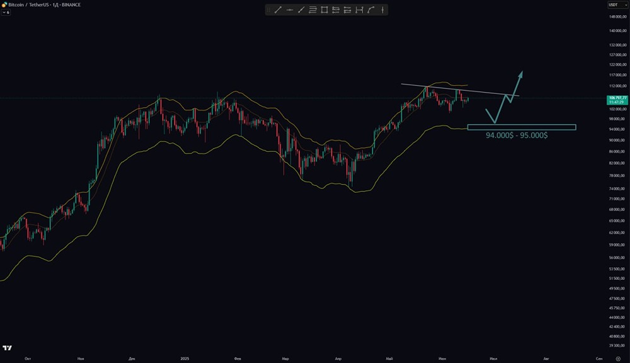Grab the drawing toolbar drag handle

tap(269, 10)
